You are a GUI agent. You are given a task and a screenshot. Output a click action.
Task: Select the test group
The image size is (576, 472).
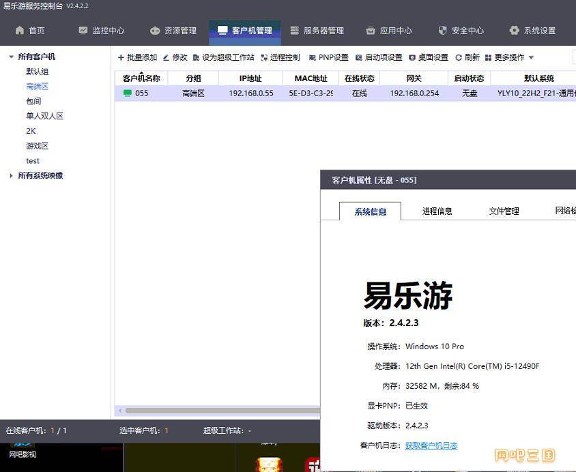[x=33, y=161]
